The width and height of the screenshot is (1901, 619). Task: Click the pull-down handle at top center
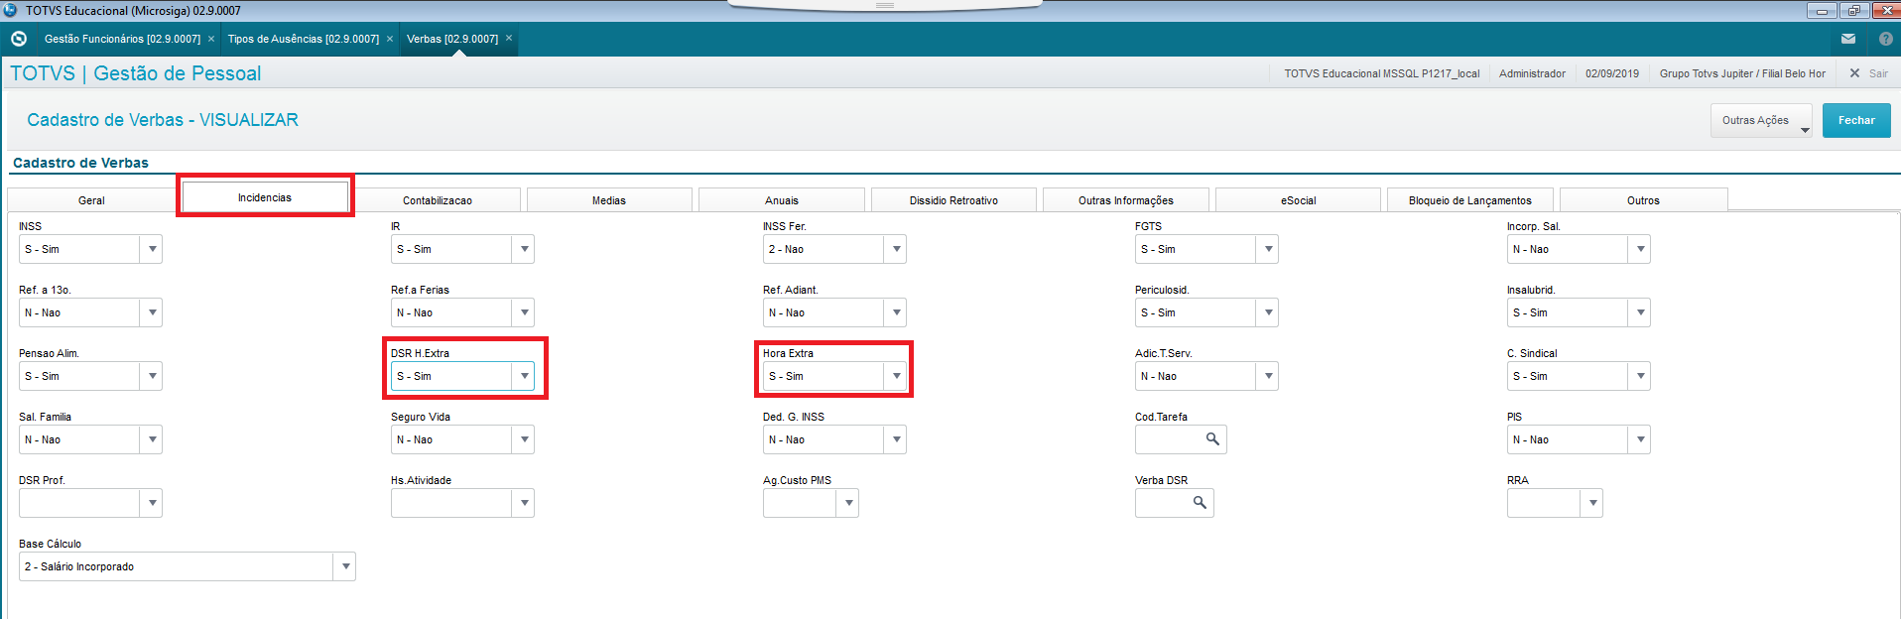885,5
